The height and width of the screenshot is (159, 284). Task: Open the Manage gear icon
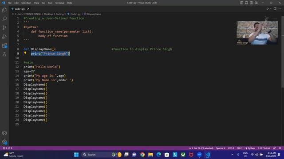(x=4, y=142)
